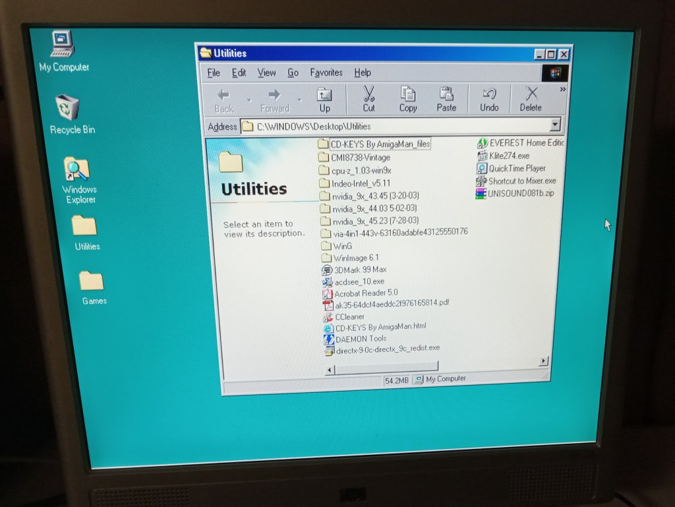Open the Back button history dropdown arrow
The width and height of the screenshot is (675, 507).
[x=249, y=100]
